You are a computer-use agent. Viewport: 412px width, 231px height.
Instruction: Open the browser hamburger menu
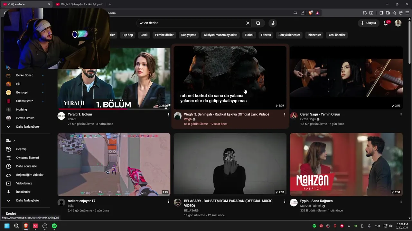(407, 13)
